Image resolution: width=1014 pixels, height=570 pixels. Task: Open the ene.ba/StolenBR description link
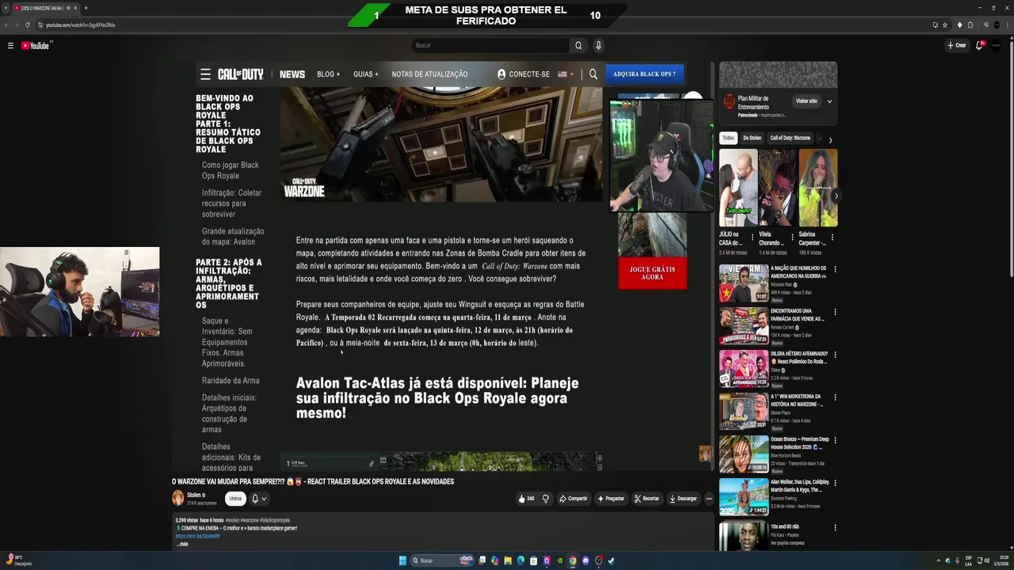[x=197, y=536]
